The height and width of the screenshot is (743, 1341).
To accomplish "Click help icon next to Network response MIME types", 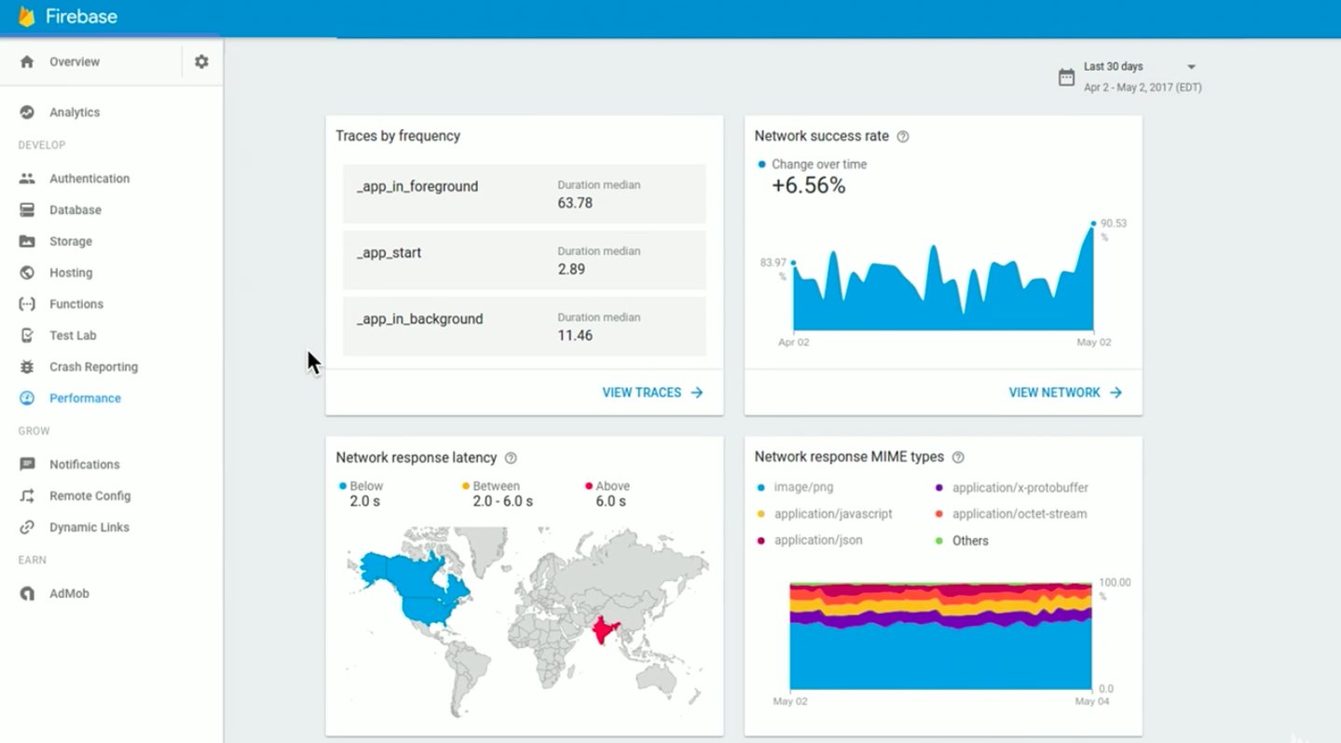I will pos(958,457).
